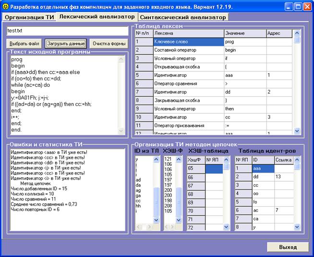Select the Оператор присваивания cell

coord(189,126)
